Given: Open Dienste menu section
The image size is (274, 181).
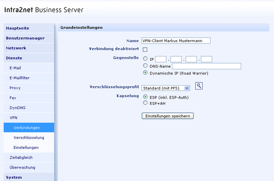Looking at the screenshot, I should pyautogui.click(x=29, y=58).
